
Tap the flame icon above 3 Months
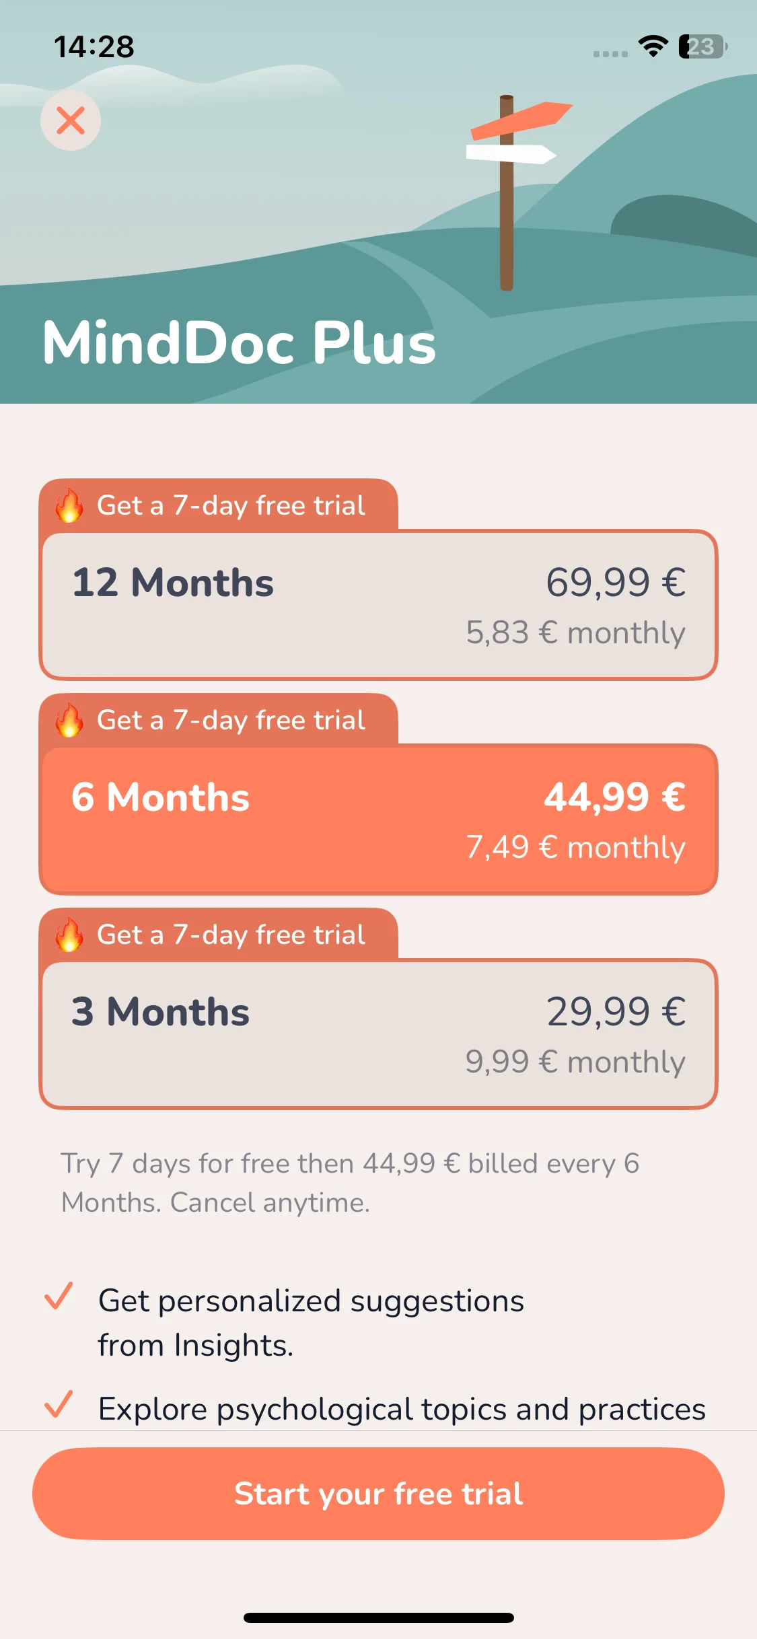[69, 935]
